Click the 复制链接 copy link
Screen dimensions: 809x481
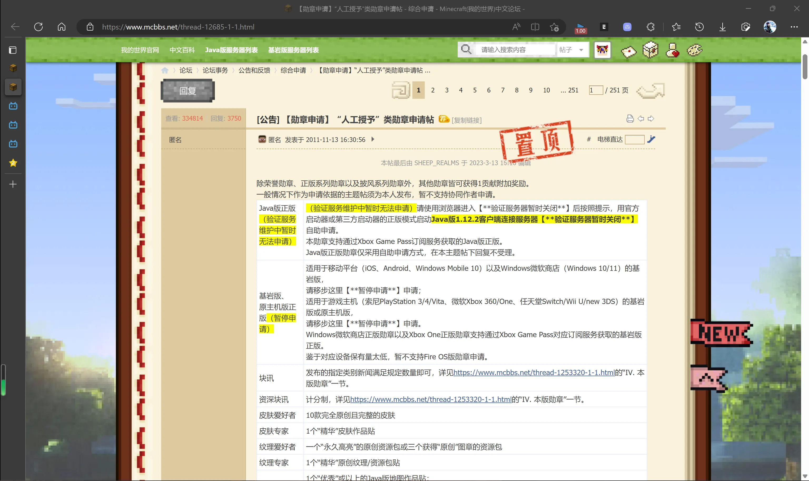coord(467,120)
